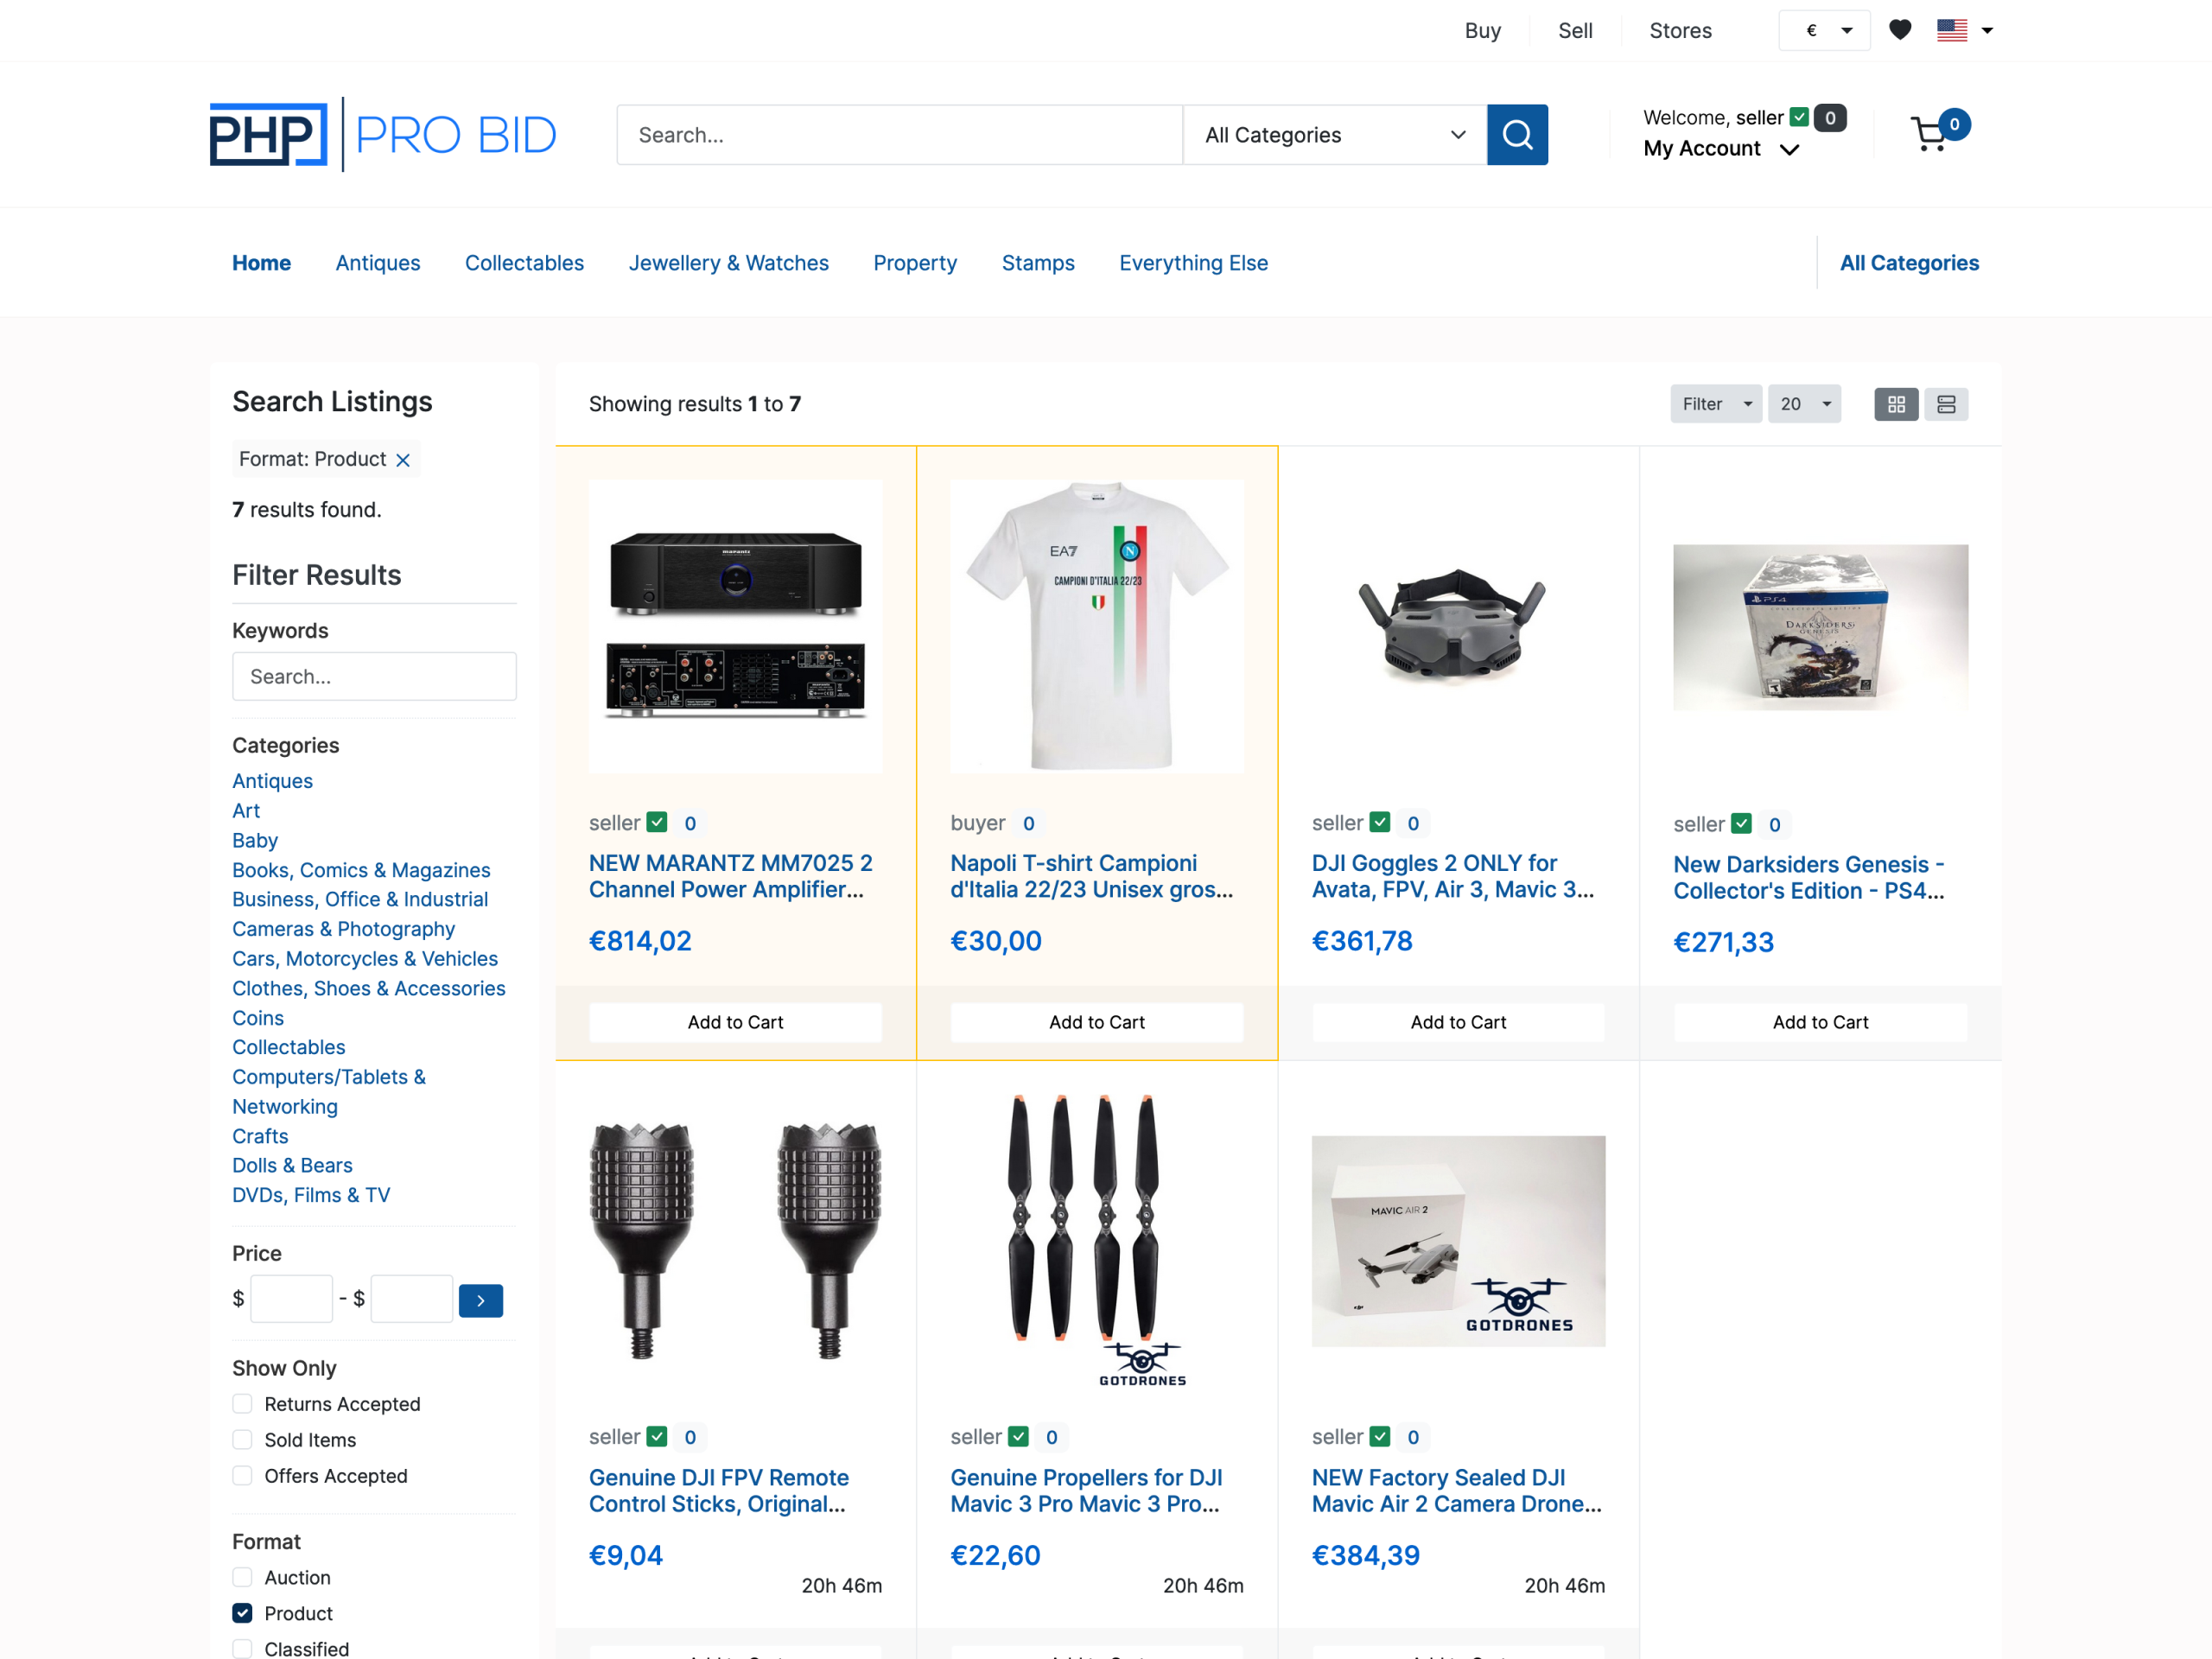This screenshot has height=1659, width=2212.
Task: Click the magnifier search button
Action: pos(1516,135)
